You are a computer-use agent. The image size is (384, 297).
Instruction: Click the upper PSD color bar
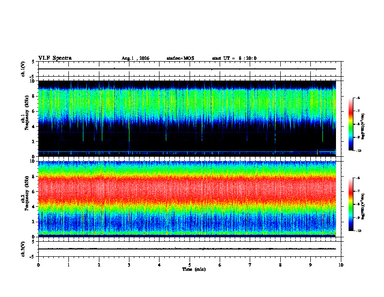(x=351, y=124)
